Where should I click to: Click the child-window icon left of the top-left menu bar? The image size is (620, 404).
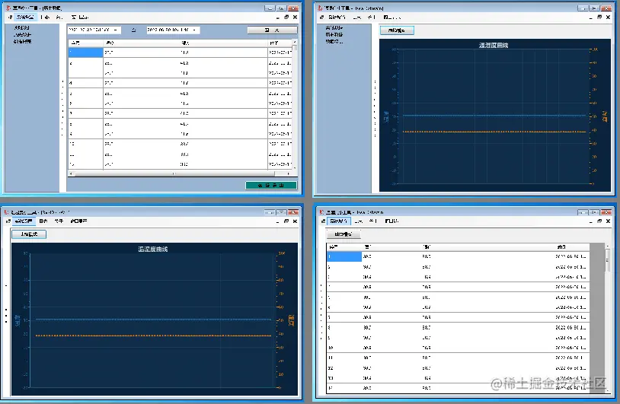tap(10, 17)
